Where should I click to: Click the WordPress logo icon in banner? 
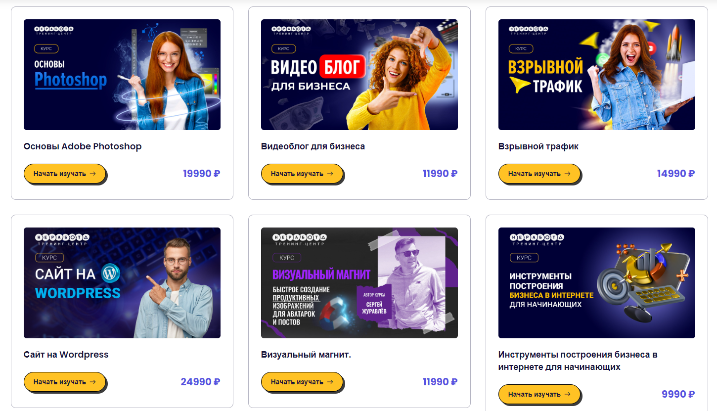pos(111,273)
